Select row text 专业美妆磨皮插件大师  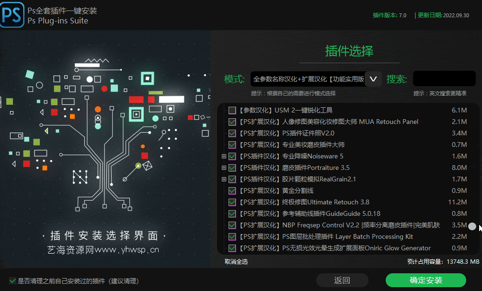click(292, 145)
